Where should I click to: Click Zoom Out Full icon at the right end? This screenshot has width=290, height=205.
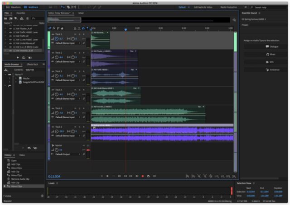pos(234,177)
